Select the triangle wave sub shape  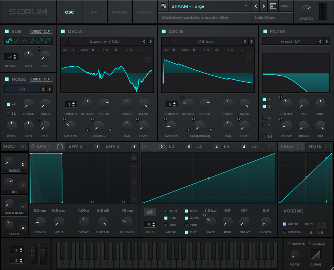pos(24,41)
